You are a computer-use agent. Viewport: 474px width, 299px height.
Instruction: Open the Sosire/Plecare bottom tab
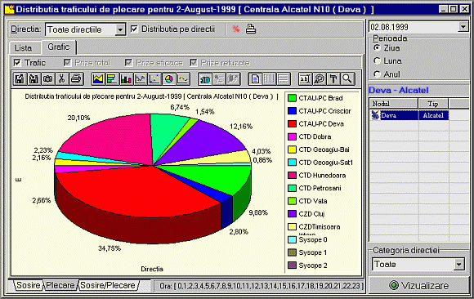108,285
